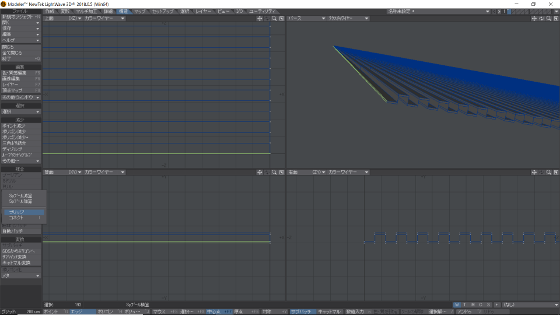
Task: Click the zoom magnifier in the perspective viewport
Action: click(x=548, y=18)
